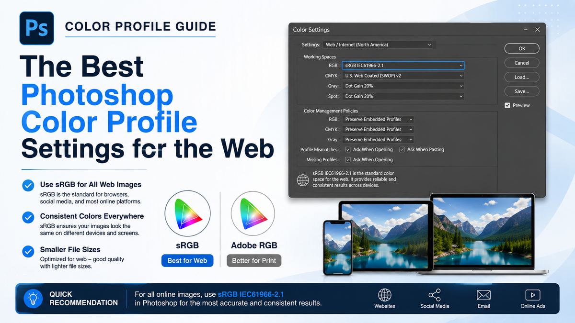Click the Color Settings title text

[311, 30]
